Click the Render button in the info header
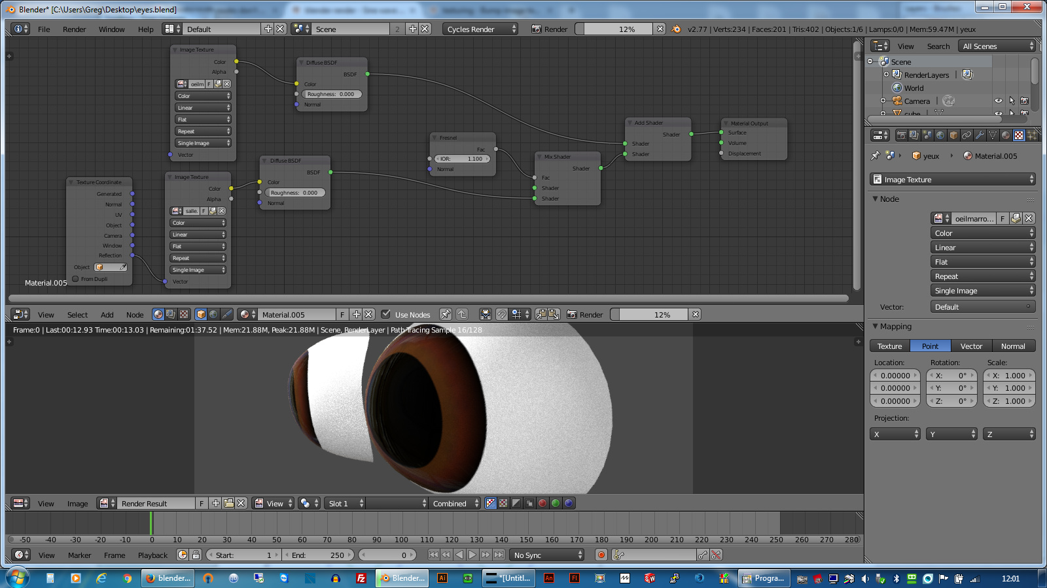 550,29
